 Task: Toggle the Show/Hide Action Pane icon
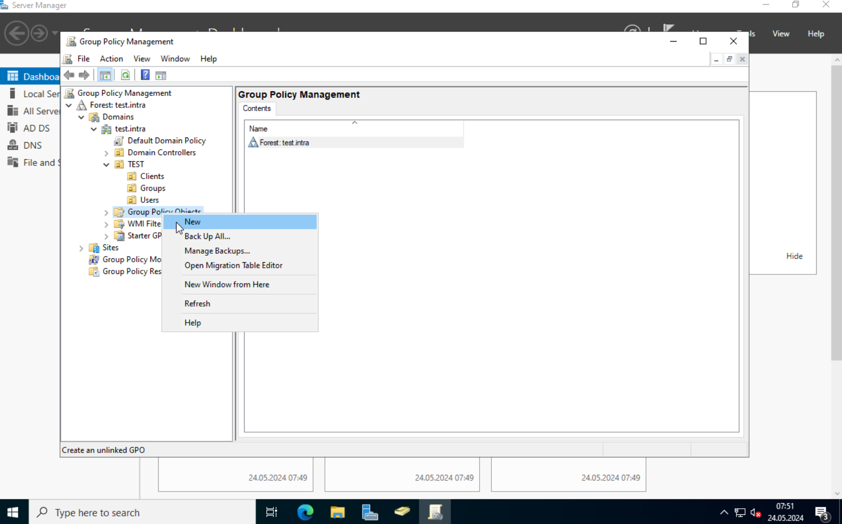point(161,75)
